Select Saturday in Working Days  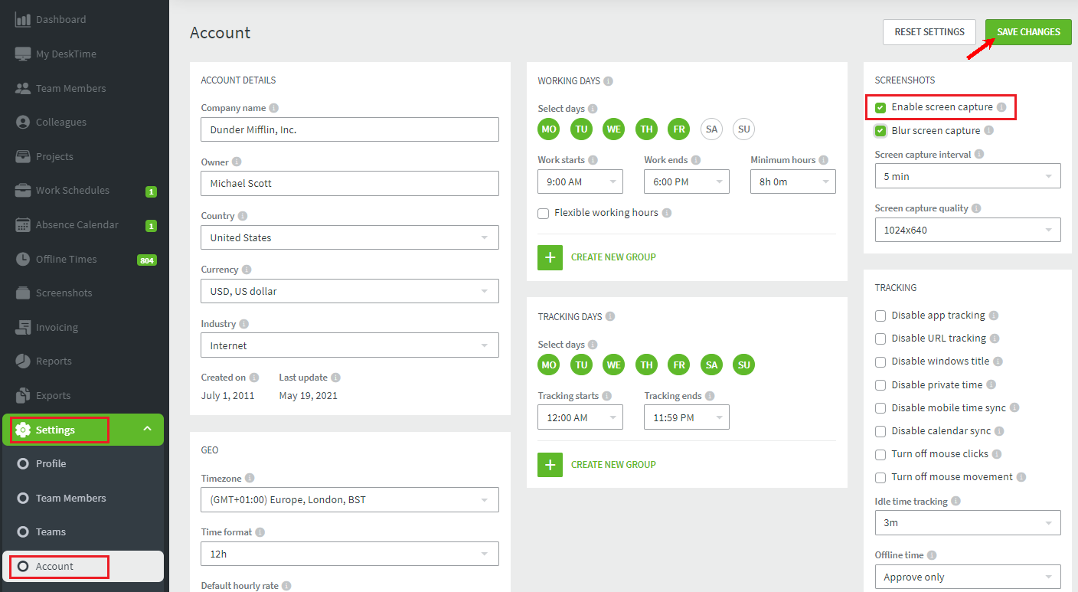(x=712, y=129)
